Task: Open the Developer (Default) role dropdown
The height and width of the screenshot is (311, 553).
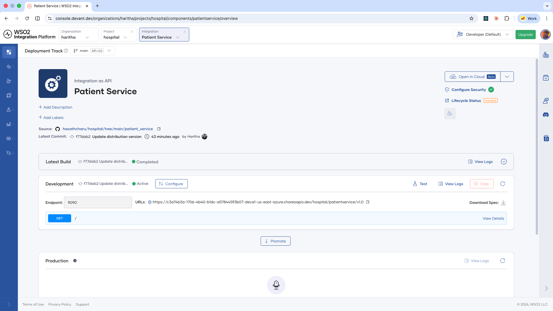Action: tap(483, 35)
